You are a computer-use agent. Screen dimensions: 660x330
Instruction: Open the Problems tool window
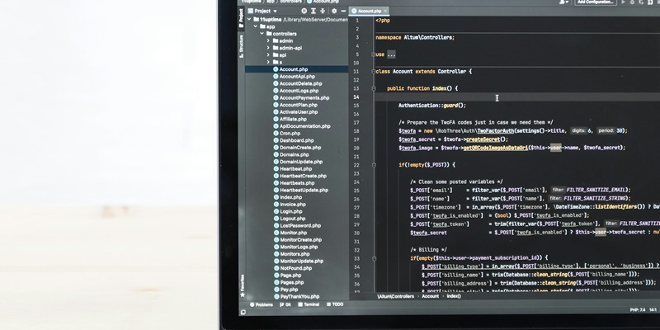(263, 304)
